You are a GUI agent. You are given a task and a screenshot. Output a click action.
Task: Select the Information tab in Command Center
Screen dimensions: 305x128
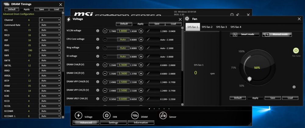(x=141, y=123)
